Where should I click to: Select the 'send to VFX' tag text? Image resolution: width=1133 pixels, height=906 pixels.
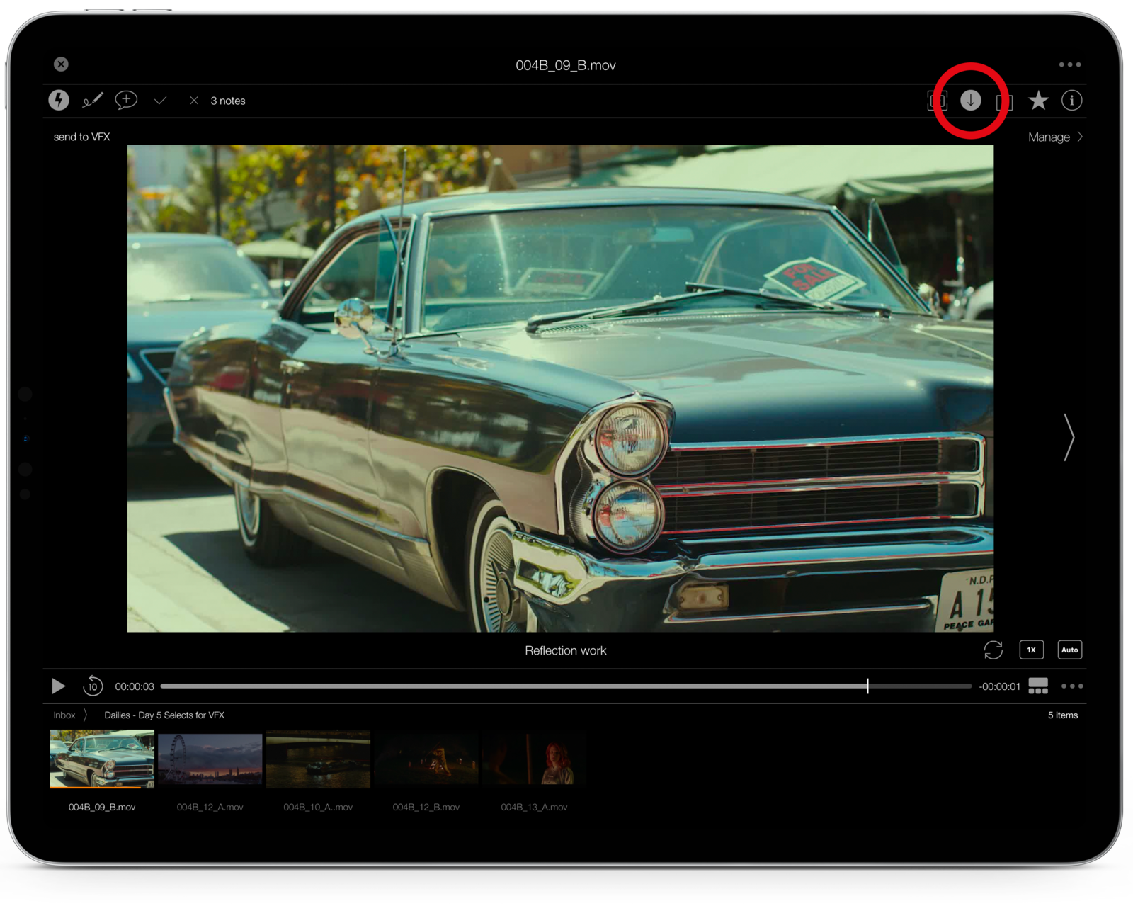point(82,137)
